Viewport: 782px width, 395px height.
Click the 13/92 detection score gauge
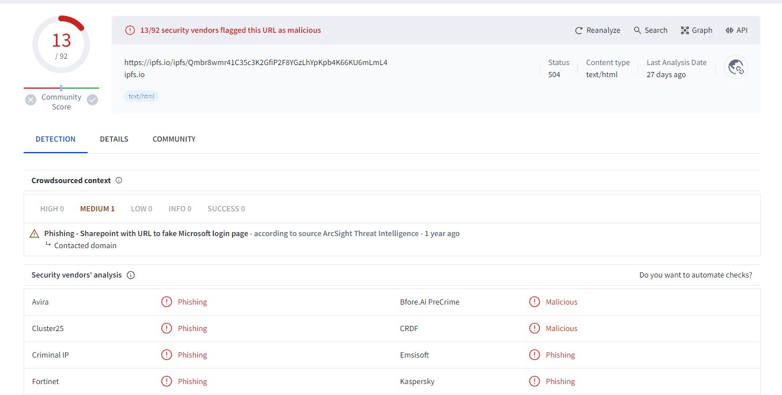point(61,44)
